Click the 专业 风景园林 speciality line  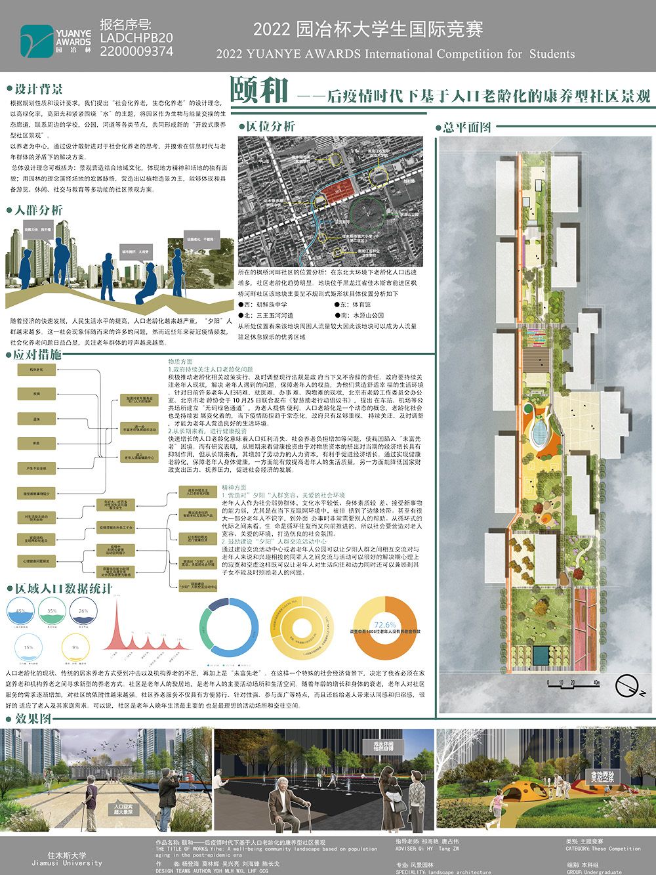(x=415, y=865)
